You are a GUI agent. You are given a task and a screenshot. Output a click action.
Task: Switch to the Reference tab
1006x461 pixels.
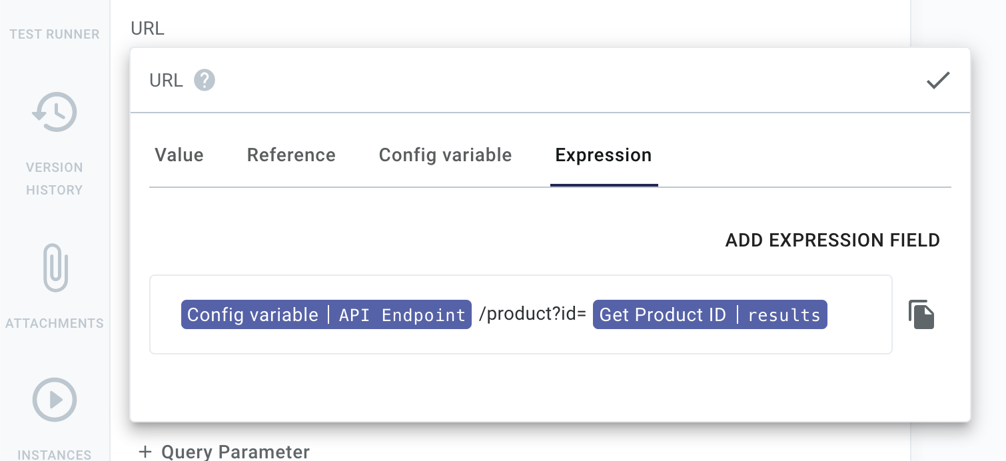click(290, 155)
